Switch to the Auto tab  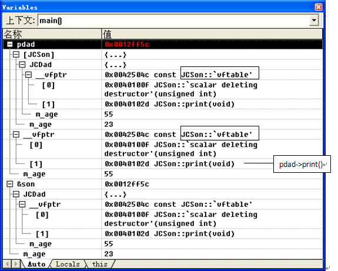coord(36,264)
